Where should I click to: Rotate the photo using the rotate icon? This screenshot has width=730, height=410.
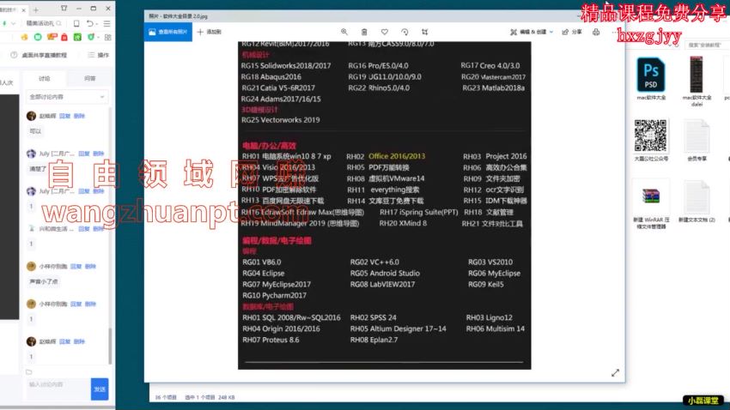405,32
